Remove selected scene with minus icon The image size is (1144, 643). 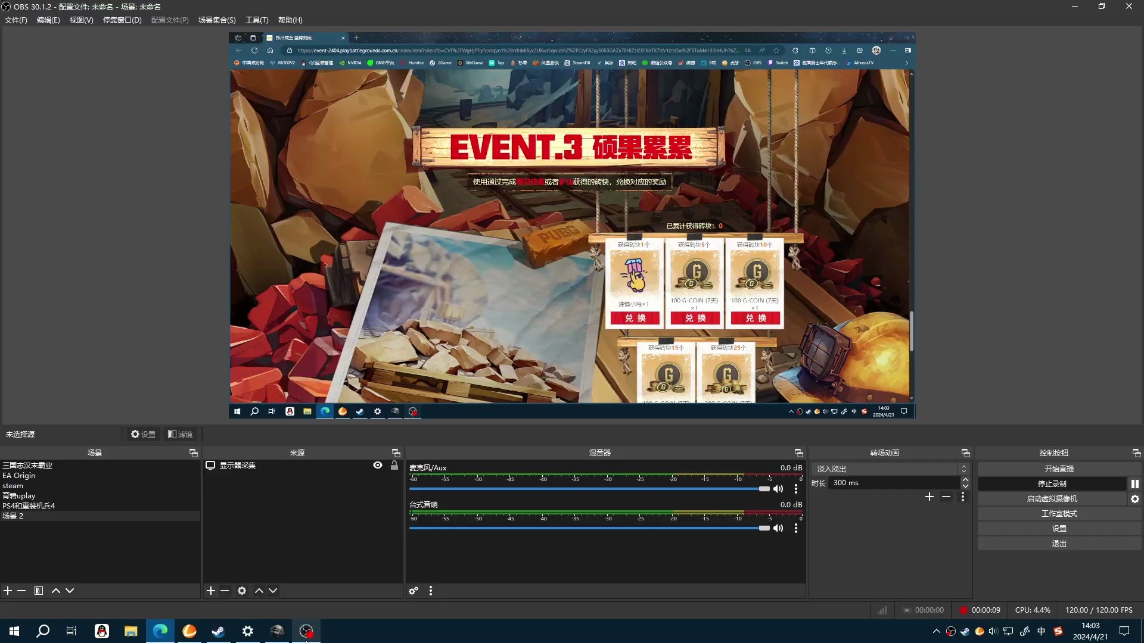click(21, 591)
